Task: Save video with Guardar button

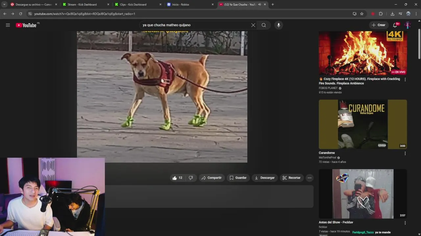Action: click(x=238, y=178)
